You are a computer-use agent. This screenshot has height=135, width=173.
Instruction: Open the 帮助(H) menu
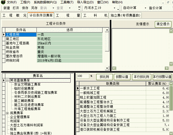coord(117,2)
